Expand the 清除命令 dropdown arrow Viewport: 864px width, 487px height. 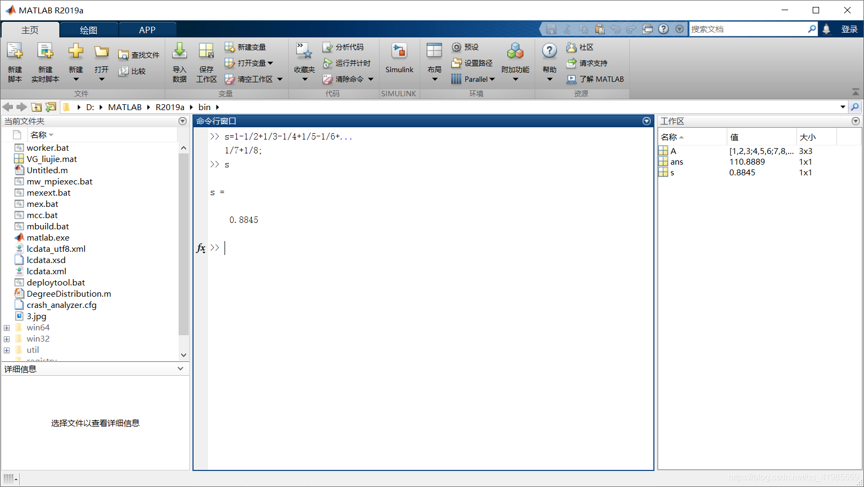[371, 79]
